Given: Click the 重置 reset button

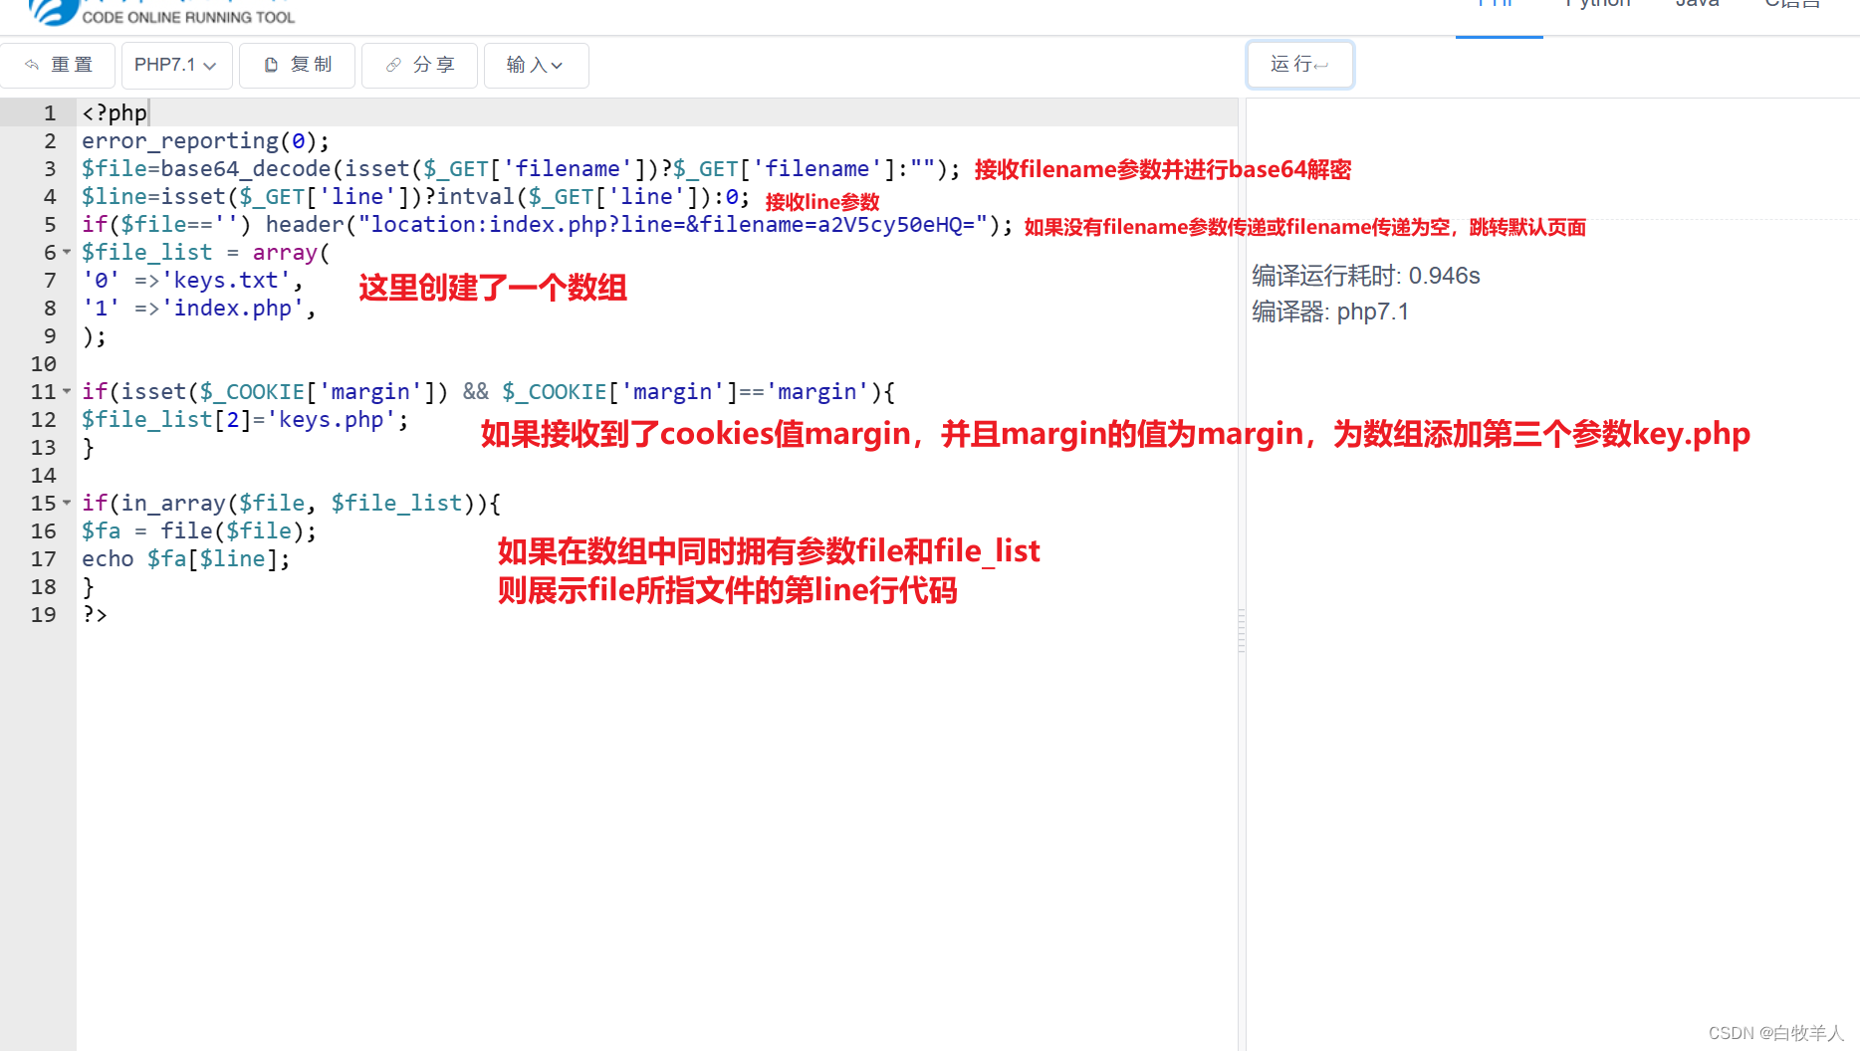Looking at the screenshot, I should [x=58, y=65].
